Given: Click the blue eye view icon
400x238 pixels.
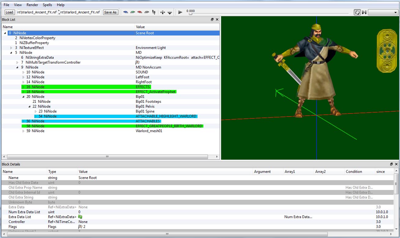Looking at the screenshot, I should pos(125,12).
